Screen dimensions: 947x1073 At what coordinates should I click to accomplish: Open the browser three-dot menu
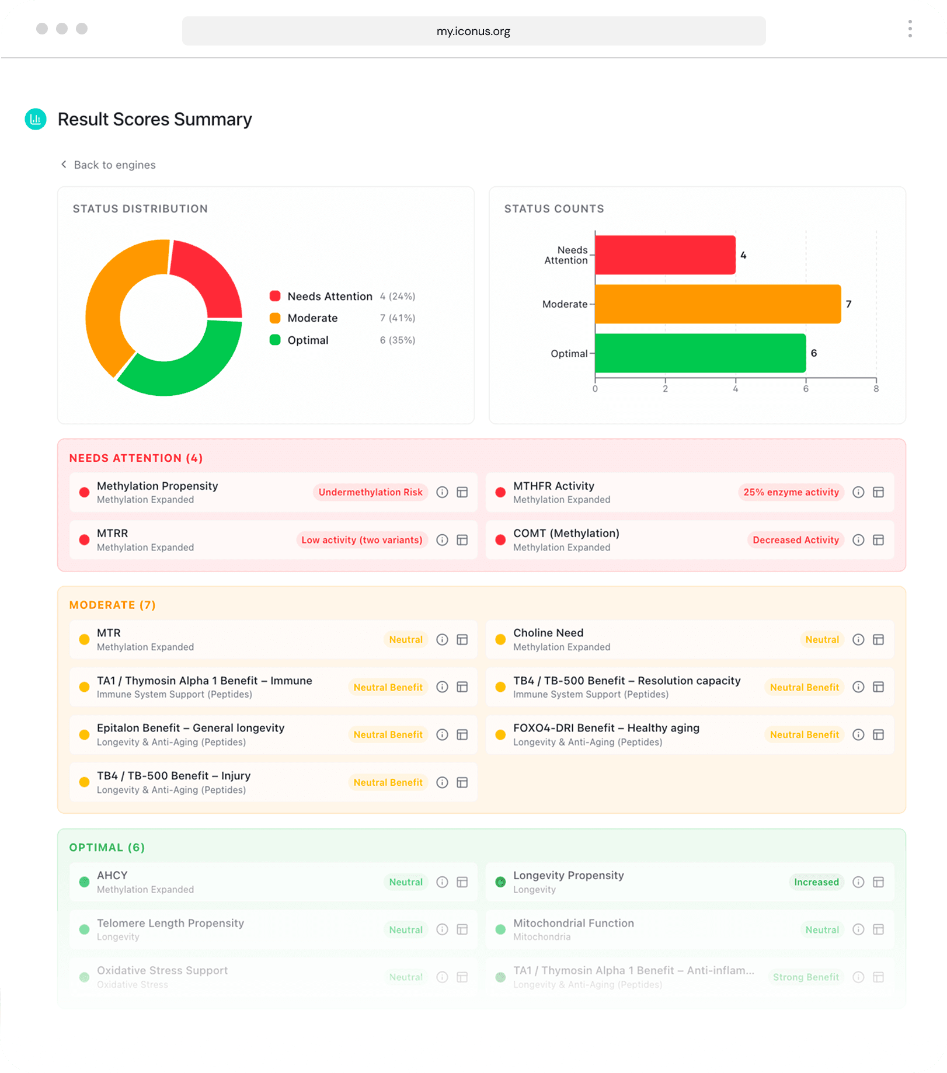tap(910, 29)
